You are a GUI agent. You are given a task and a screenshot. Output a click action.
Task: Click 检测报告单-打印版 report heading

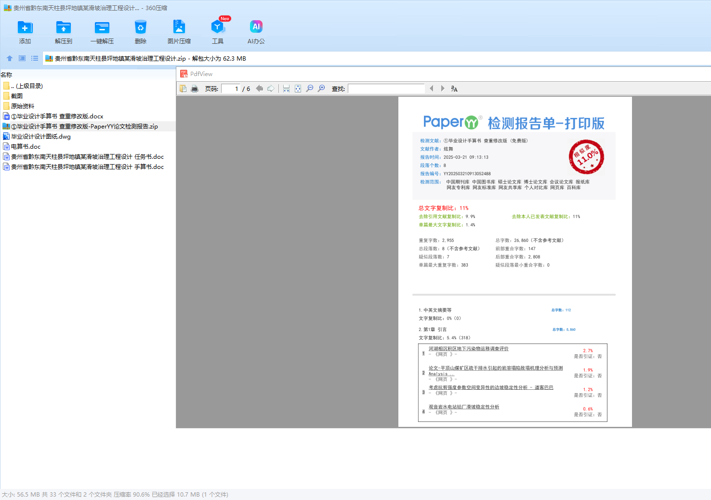[x=546, y=123]
